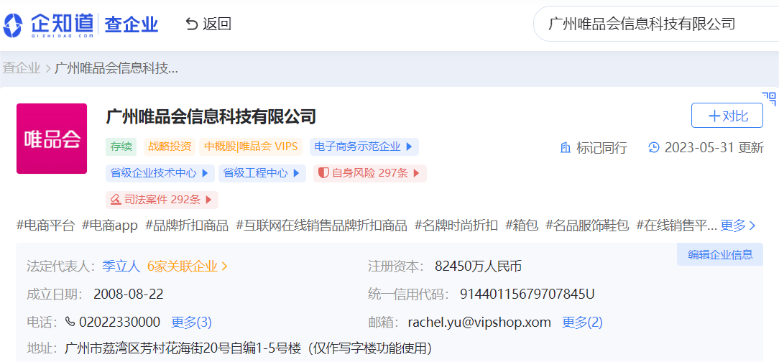Show more hashtags with 更多

click(738, 226)
